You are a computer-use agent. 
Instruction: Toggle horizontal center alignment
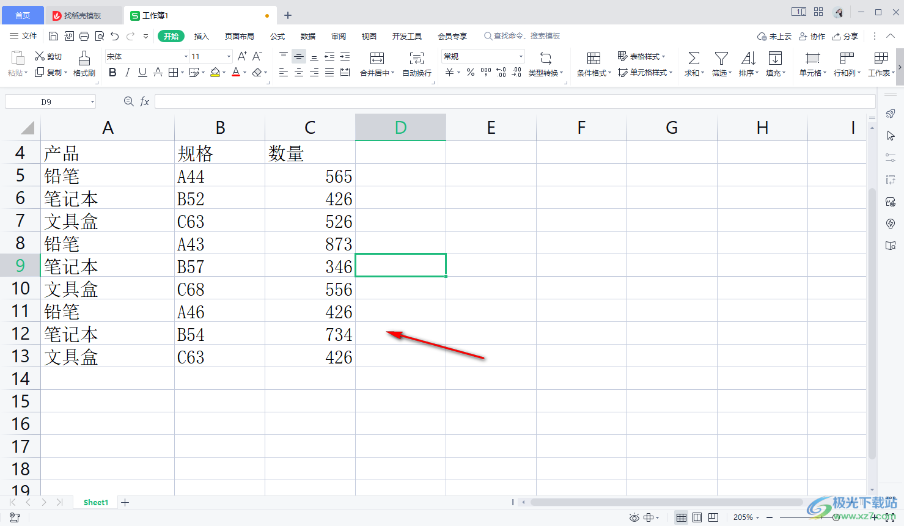click(299, 73)
